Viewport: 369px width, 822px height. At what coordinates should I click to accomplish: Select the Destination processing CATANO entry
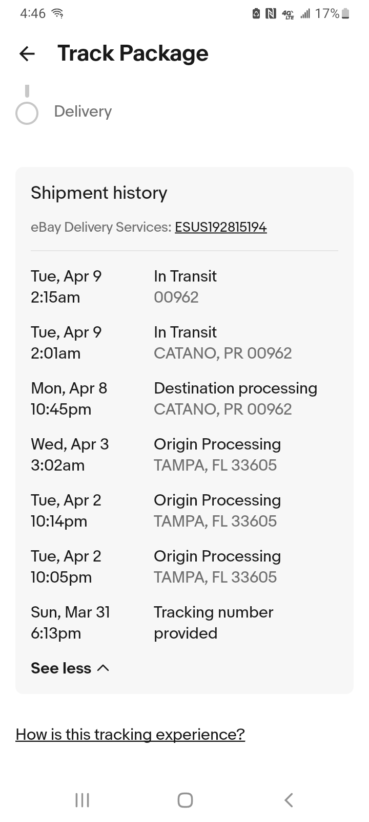pos(184,399)
